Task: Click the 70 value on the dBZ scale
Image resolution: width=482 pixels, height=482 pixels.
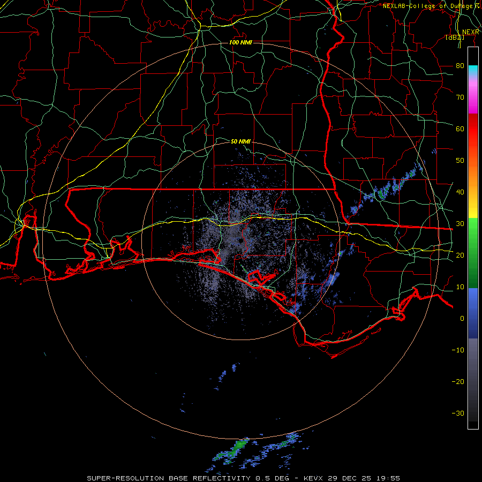Action: pyautogui.click(x=460, y=97)
